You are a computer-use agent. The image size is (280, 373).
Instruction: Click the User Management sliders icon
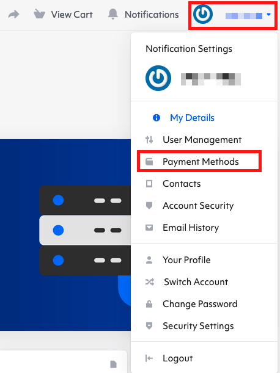[149, 140]
